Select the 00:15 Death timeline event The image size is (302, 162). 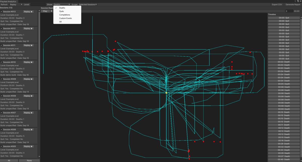(284, 137)
